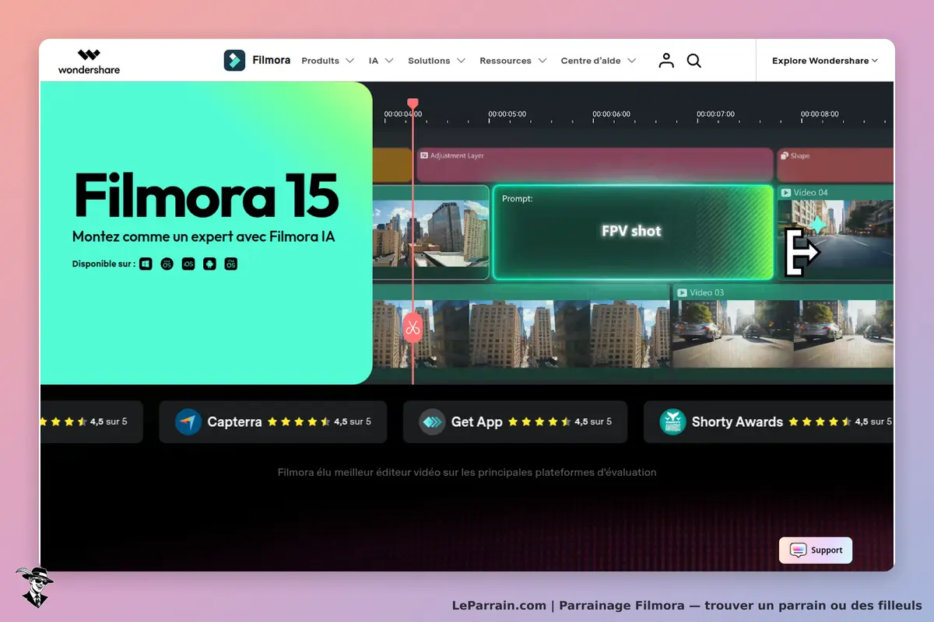Open the Explore Wondershare dropdown

[x=825, y=61]
